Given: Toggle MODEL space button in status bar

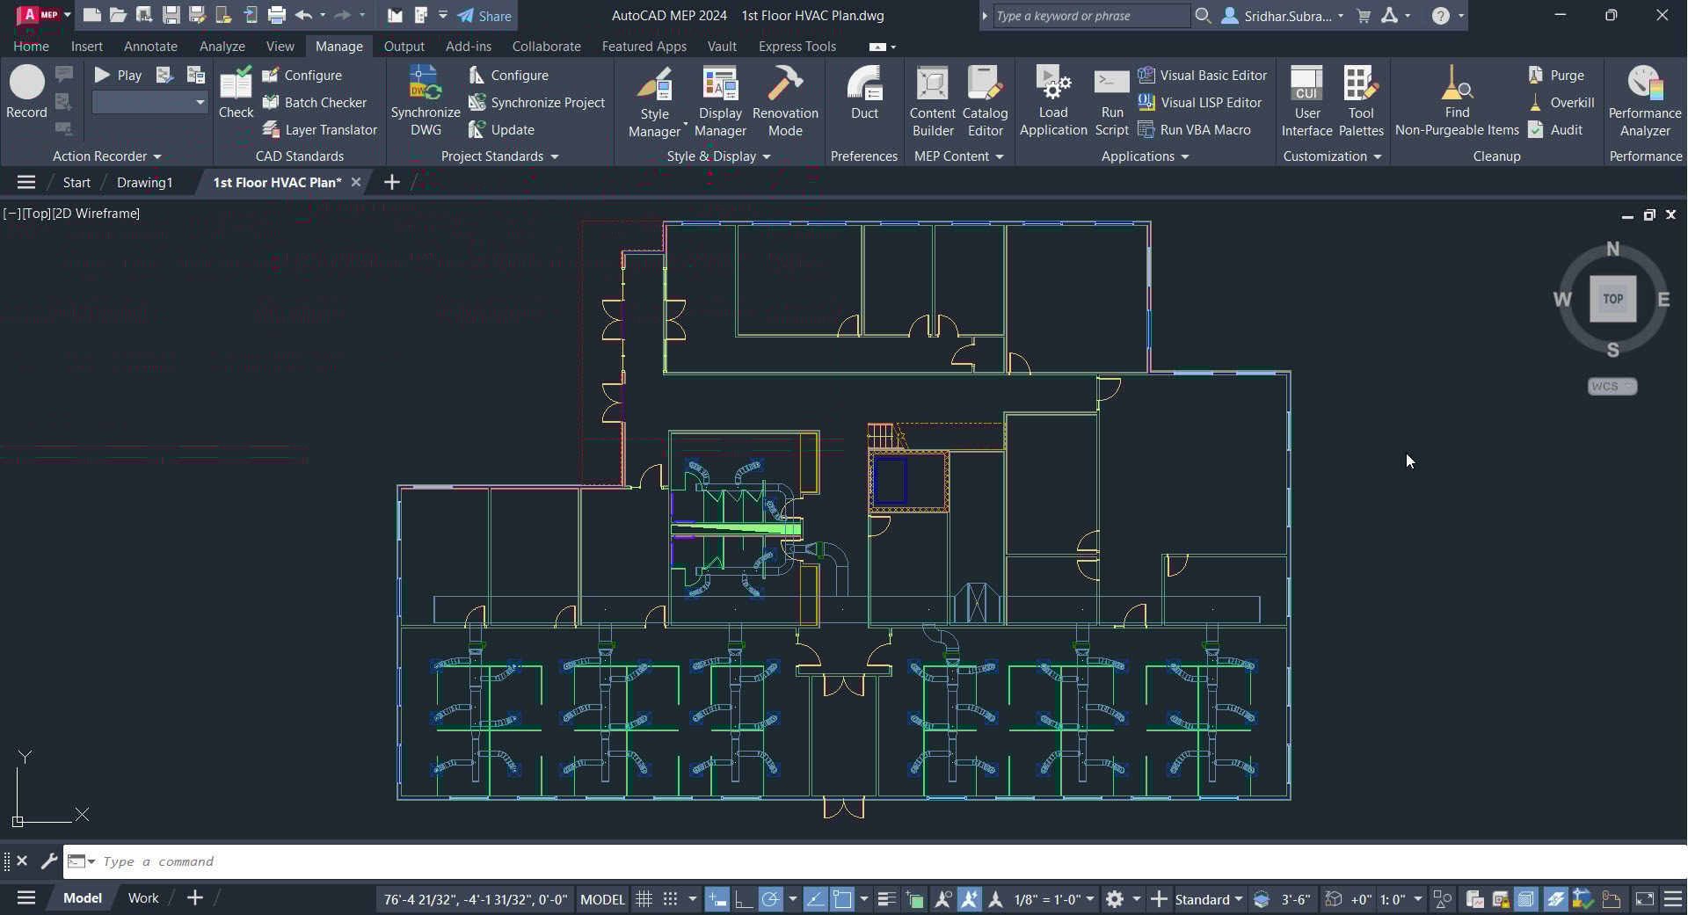Looking at the screenshot, I should pos(602,899).
